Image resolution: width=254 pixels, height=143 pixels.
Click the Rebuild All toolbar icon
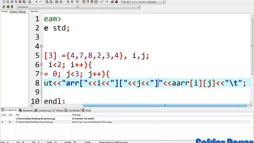(96, 2)
